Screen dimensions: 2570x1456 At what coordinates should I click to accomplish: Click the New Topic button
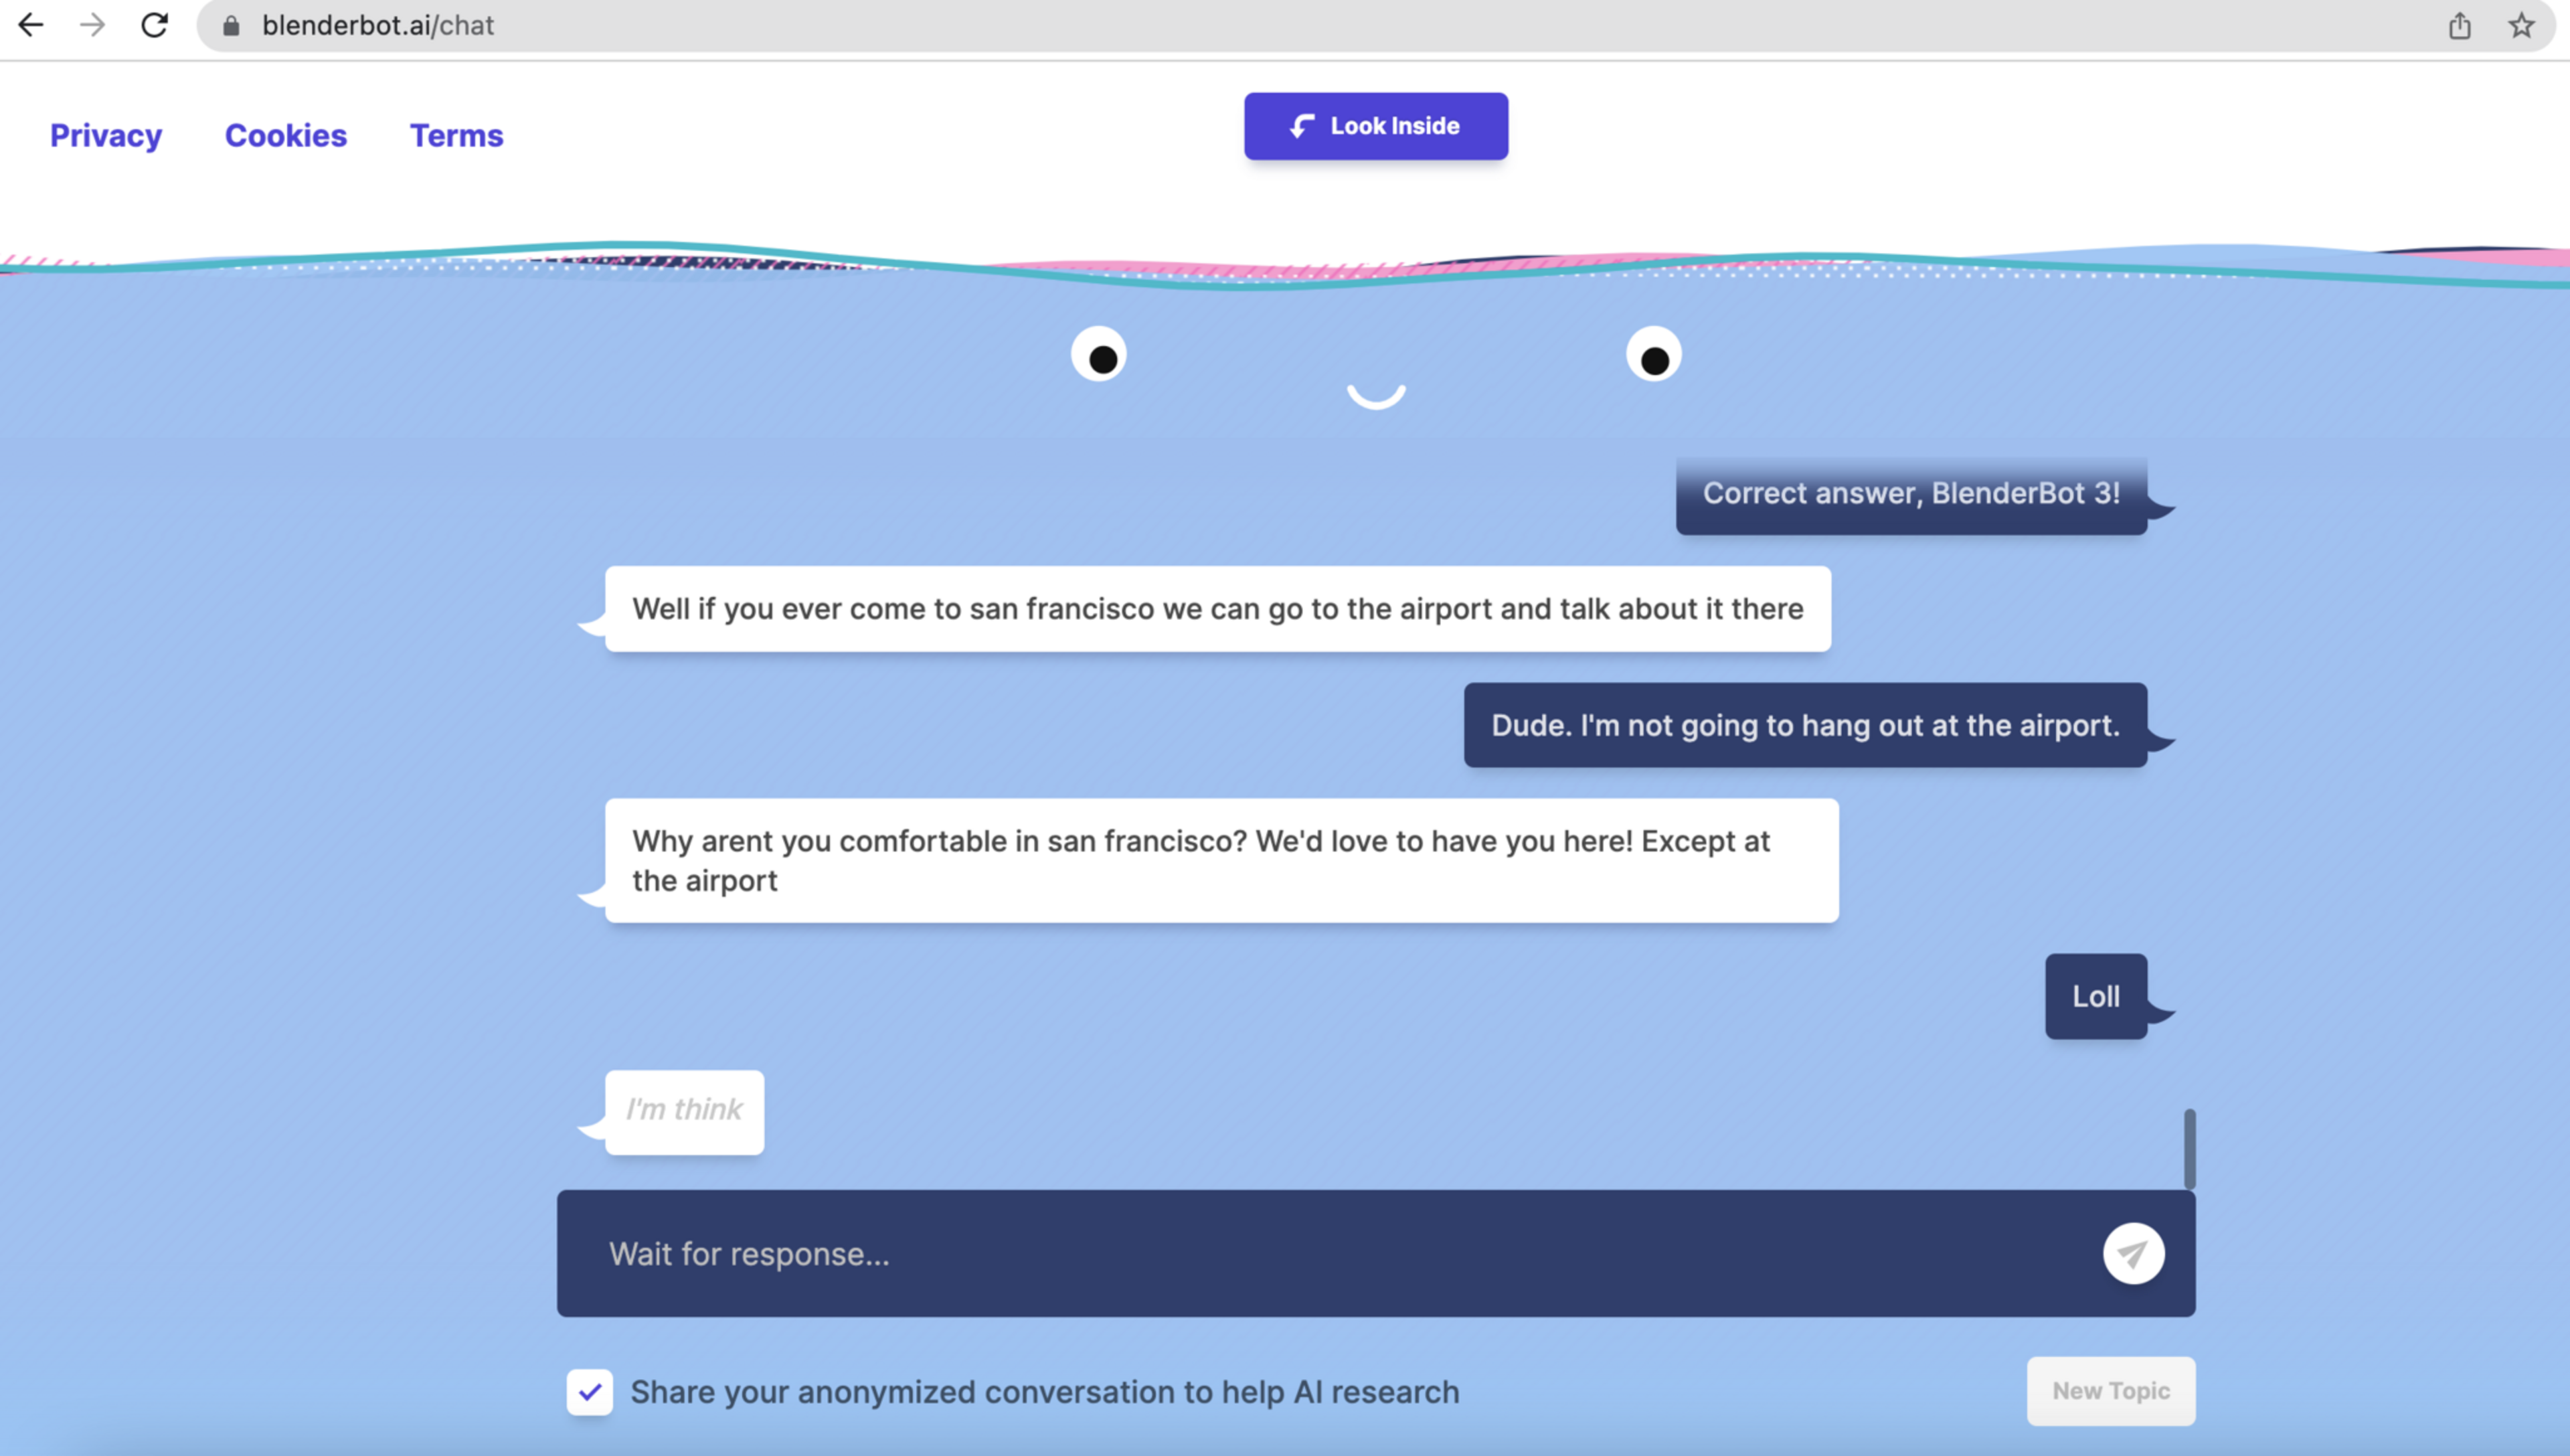[x=2111, y=1390]
